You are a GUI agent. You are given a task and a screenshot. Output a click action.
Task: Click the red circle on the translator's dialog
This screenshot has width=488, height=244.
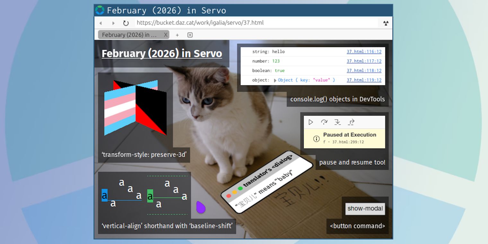228,196
